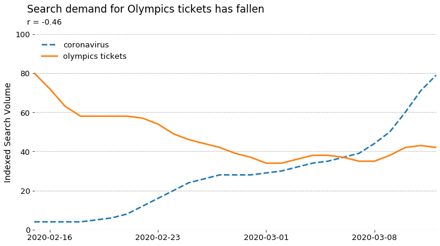Image resolution: width=440 pixels, height=246 pixels.
Task: Click the 20 y-axis tick label
Action: pyautogui.click(x=25, y=191)
